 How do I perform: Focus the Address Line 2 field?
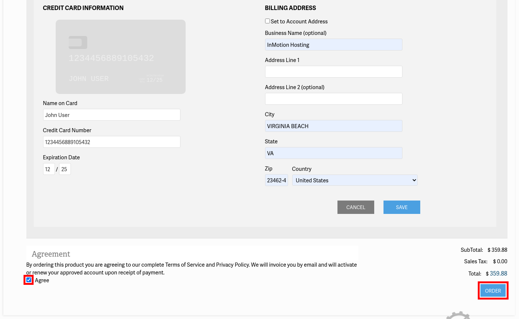[333, 99]
